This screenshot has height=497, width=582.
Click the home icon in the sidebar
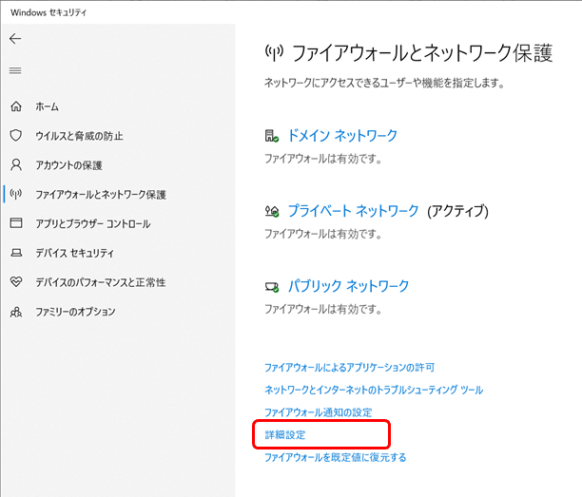16,106
